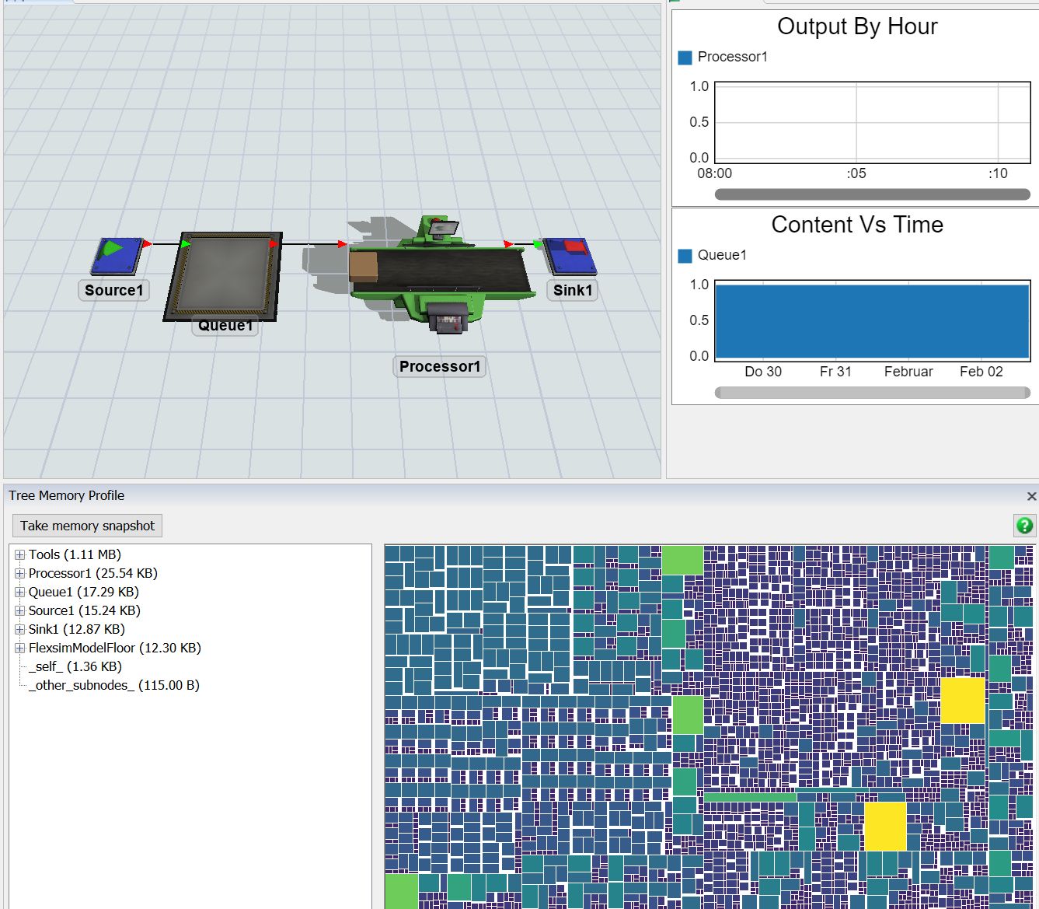Open the green help icon in Tree Memory Profile
Screen dimensions: 1039x909
pos(1024,526)
